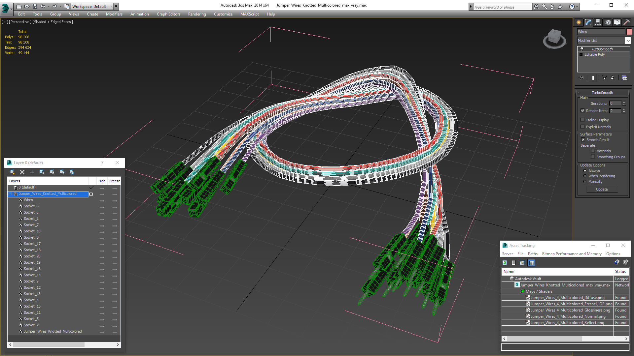Click the Status column header in Asset Tracking
This screenshot has height=356, width=634.
pos(620,272)
